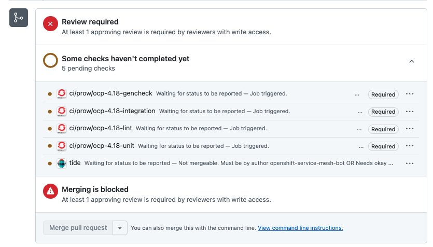Click the ci/prow/ocp-4.18-unit check name
Screen dimensions: 433x247
(x=102, y=146)
